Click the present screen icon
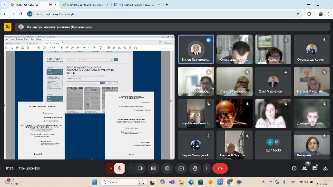The image size is (333, 187). 181,168
